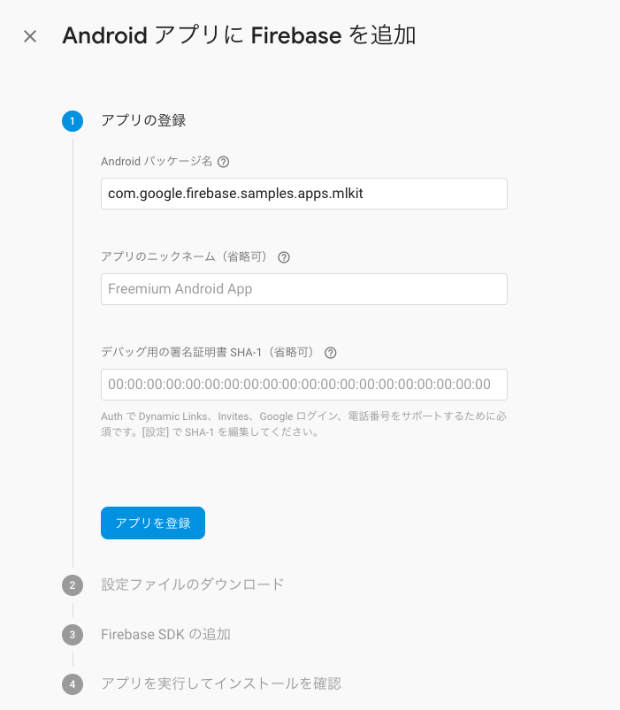Viewport: 620px width, 710px height.
Task: Click the SHA-1 helper text about Auth
Action: 303,424
